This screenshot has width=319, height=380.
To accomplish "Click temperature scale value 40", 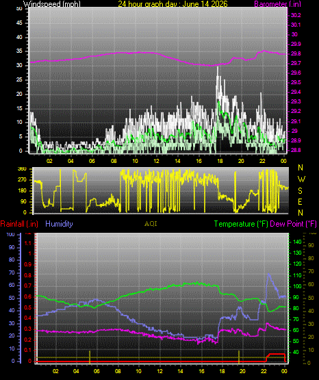I will pos(296,352).
